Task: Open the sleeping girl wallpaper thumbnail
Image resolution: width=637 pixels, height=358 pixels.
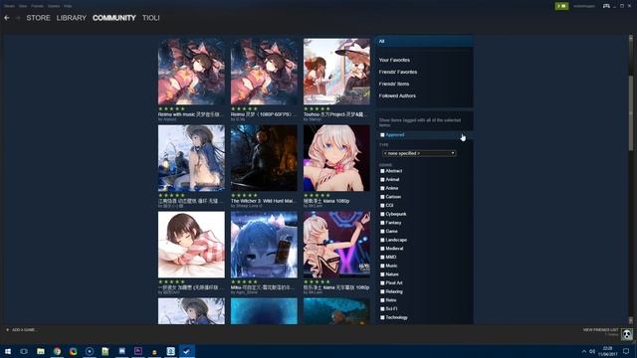Action: click(x=191, y=245)
